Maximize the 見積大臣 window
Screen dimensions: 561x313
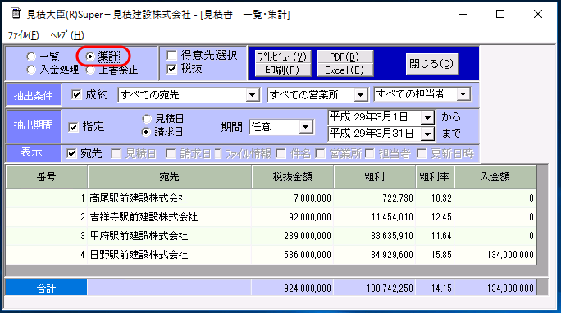(x=500, y=14)
